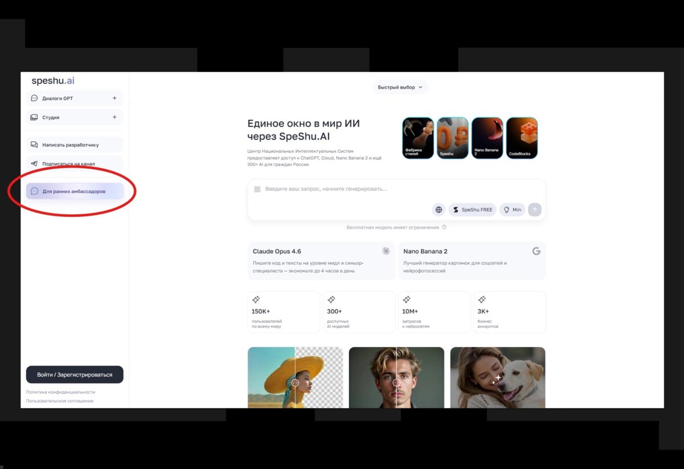Image resolution: width=684 pixels, height=469 pixels.
Task: Add a new GPT dialog with plus icon
Action: pos(115,98)
